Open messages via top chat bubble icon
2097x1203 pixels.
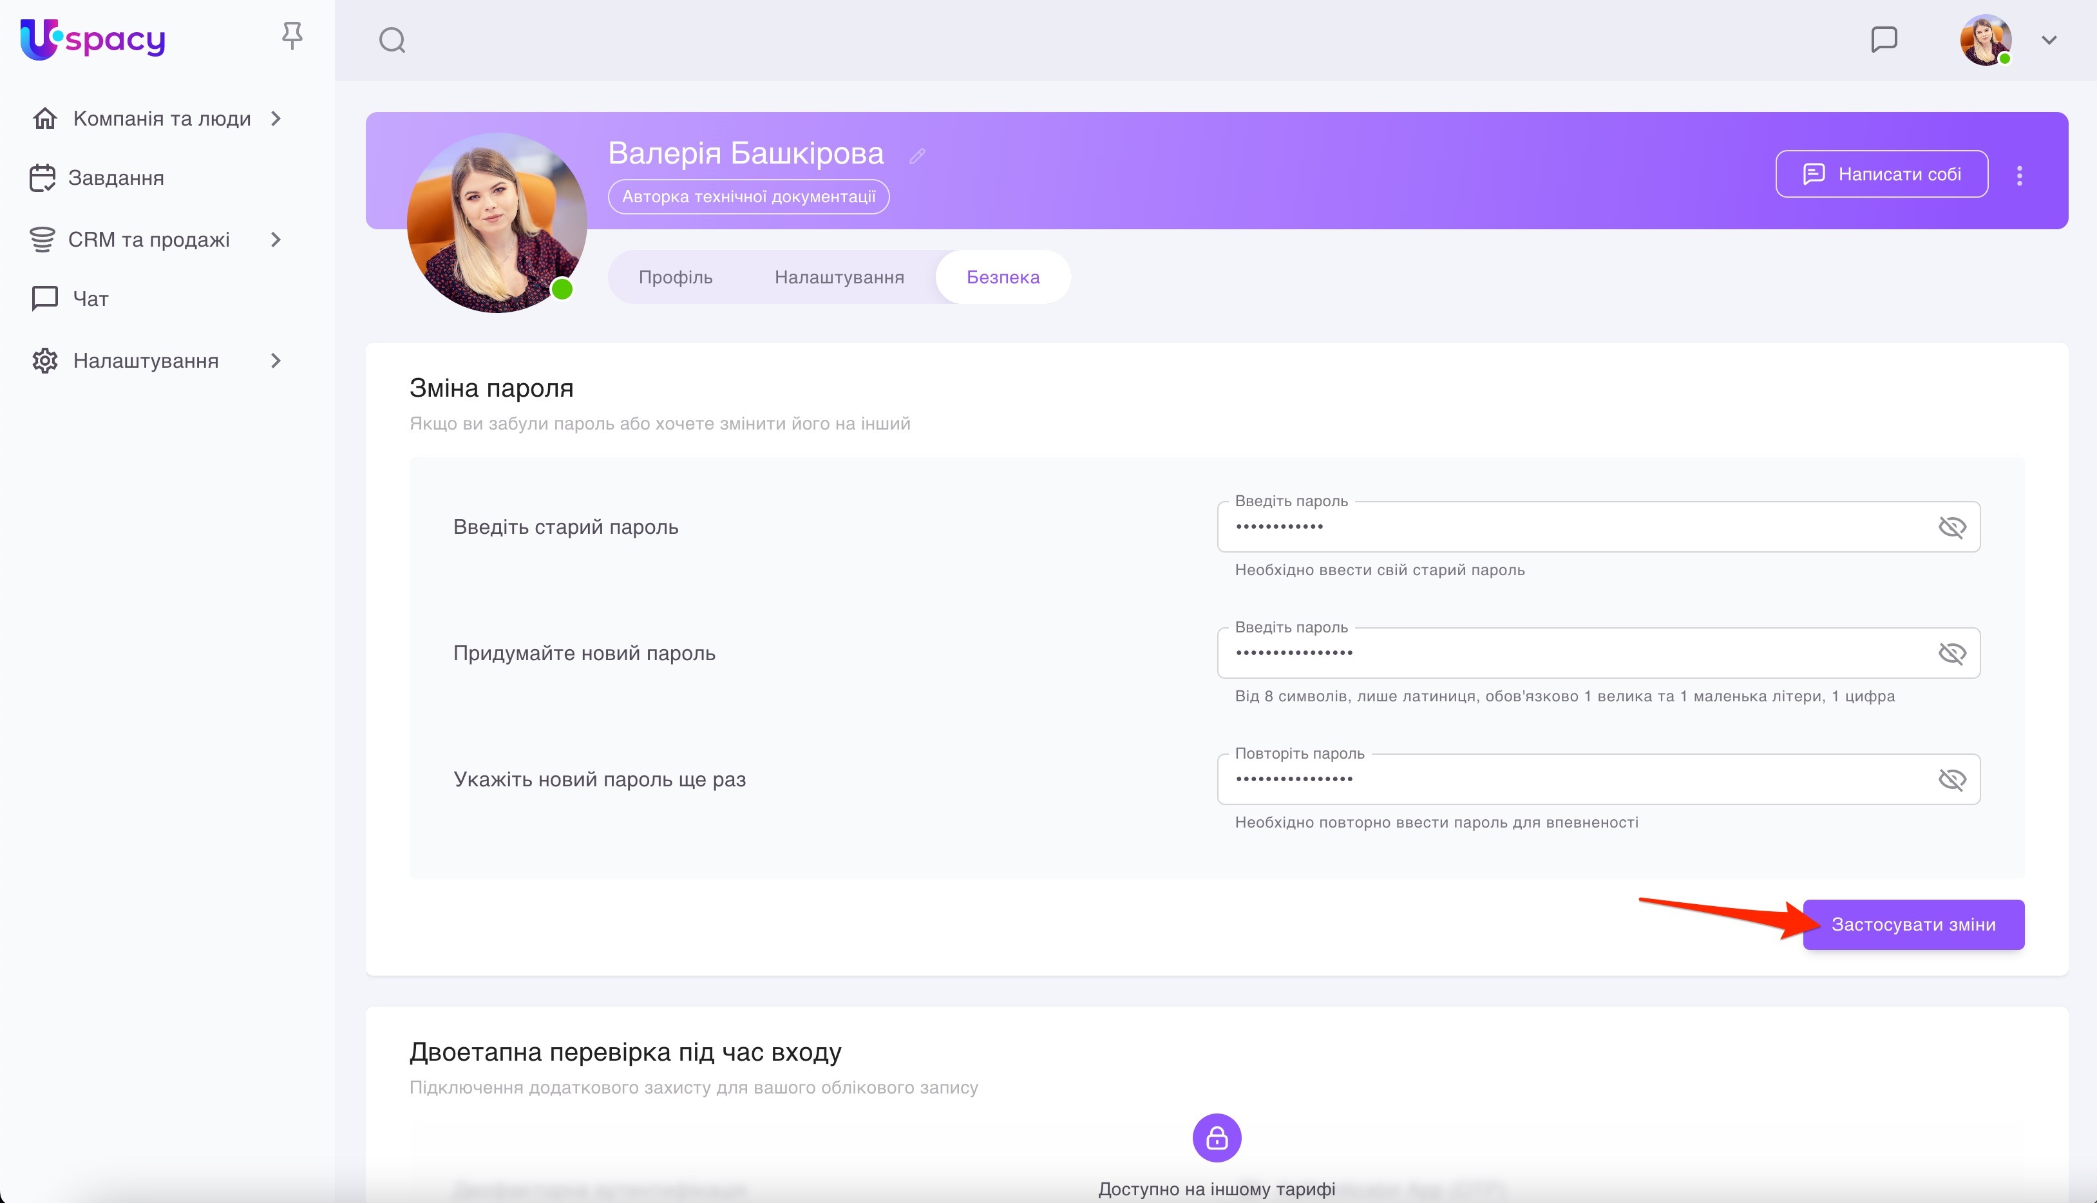pos(1884,39)
